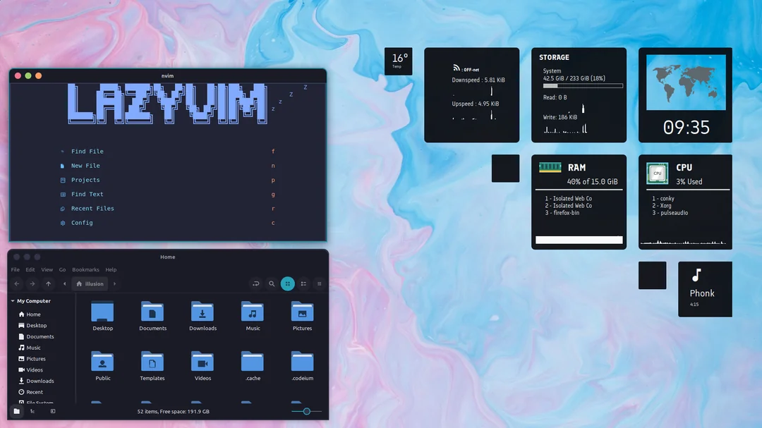762x428 pixels.
Task: Open the Bookmarks menu
Action: tap(85, 269)
